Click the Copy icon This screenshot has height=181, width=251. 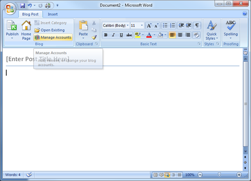(94, 30)
